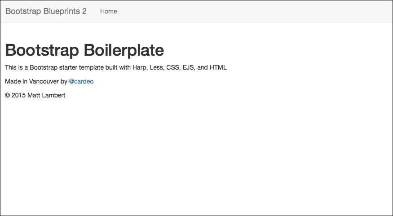Click the name Matt Lambert
Screen dimensions: 393x216
(46, 95)
